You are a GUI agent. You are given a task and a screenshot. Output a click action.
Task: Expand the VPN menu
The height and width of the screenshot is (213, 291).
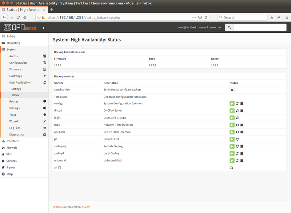24,154
